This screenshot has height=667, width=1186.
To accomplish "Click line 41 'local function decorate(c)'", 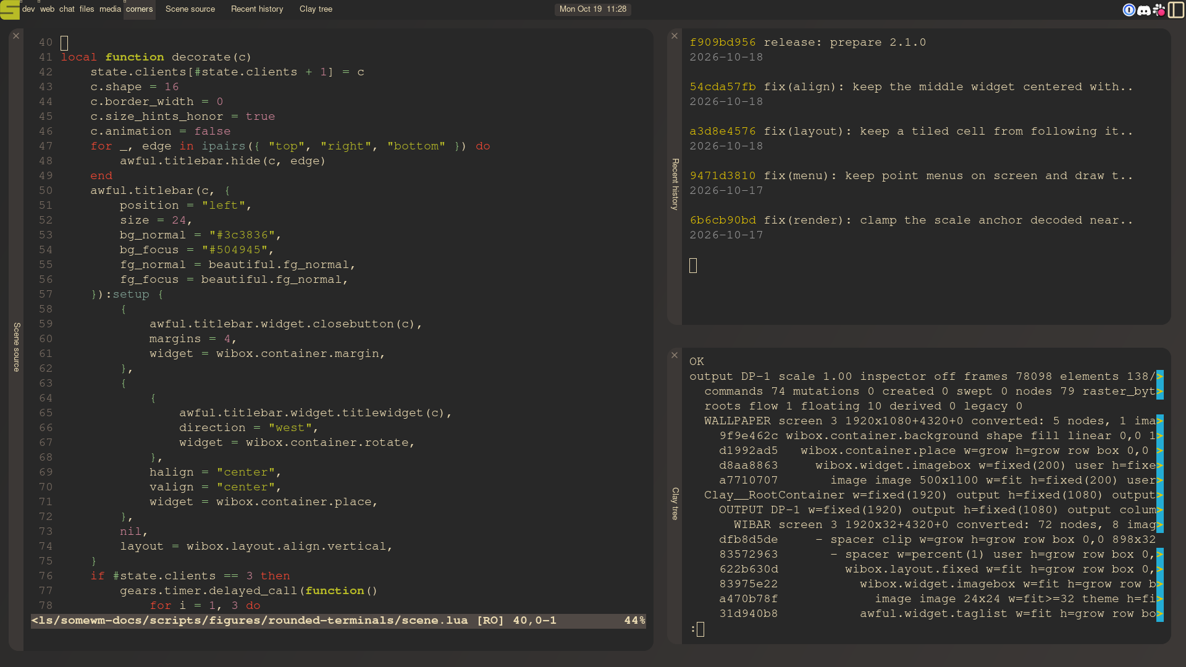I will click(x=156, y=57).
